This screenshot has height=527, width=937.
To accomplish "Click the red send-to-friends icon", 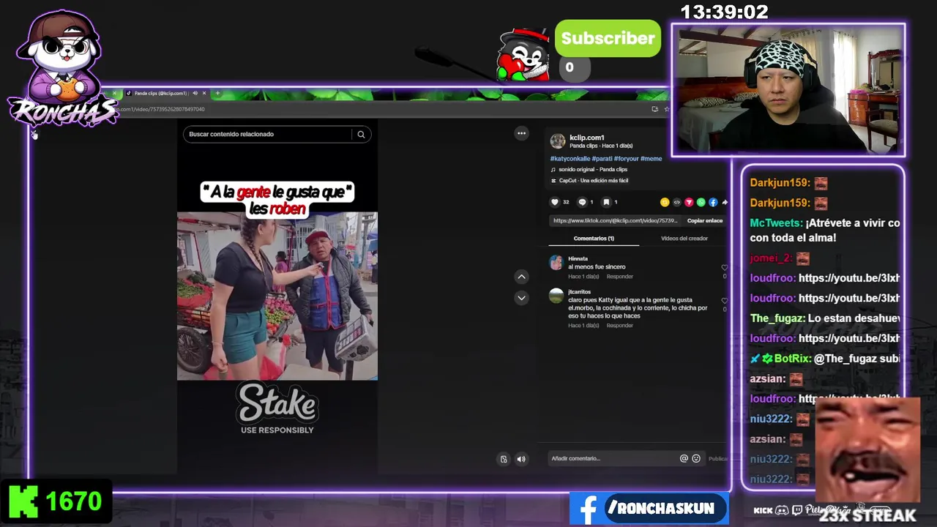I will click(x=689, y=202).
